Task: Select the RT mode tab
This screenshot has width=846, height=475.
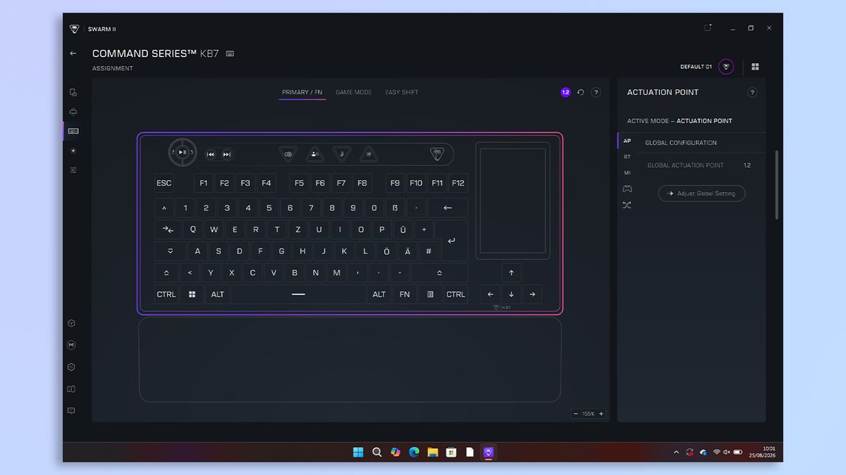Action: point(627,157)
